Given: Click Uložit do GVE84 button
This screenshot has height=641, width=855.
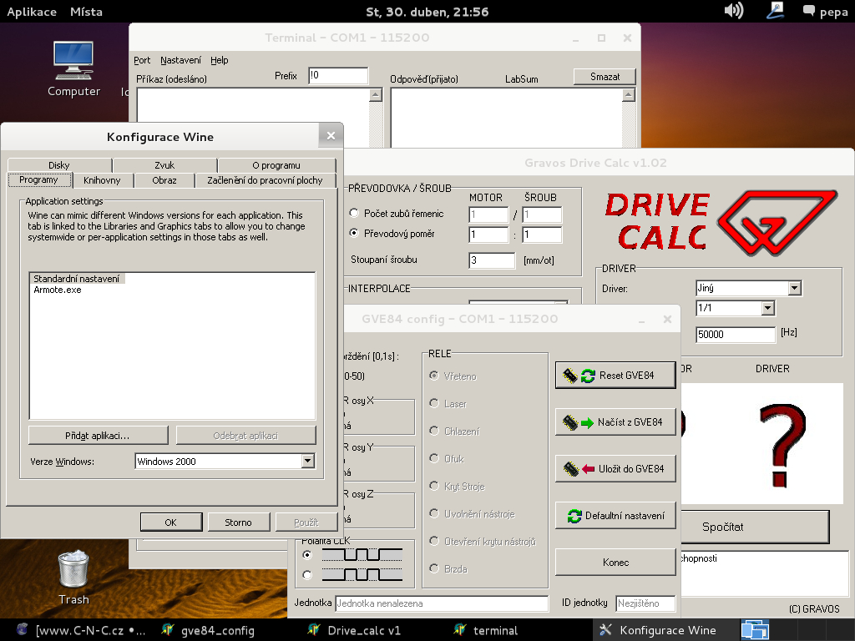Looking at the screenshot, I should click(x=615, y=469).
